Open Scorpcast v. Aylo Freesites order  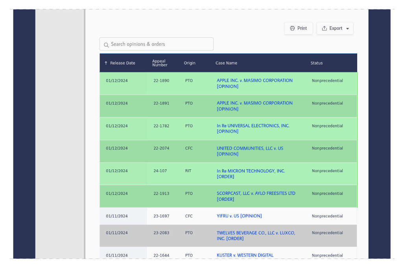pyautogui.click(x=256, y=193)
